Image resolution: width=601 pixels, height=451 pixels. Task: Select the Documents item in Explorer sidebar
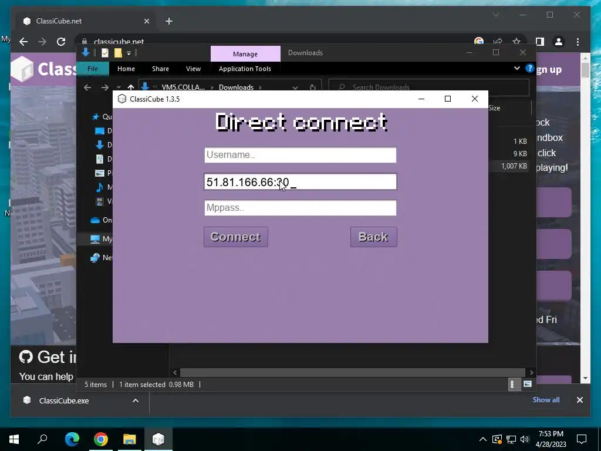point(103,159)
